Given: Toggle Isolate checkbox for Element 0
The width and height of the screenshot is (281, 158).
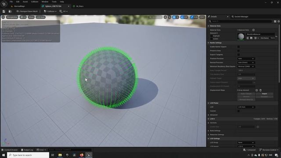Looking at the screenshot, I should [212, 39].
